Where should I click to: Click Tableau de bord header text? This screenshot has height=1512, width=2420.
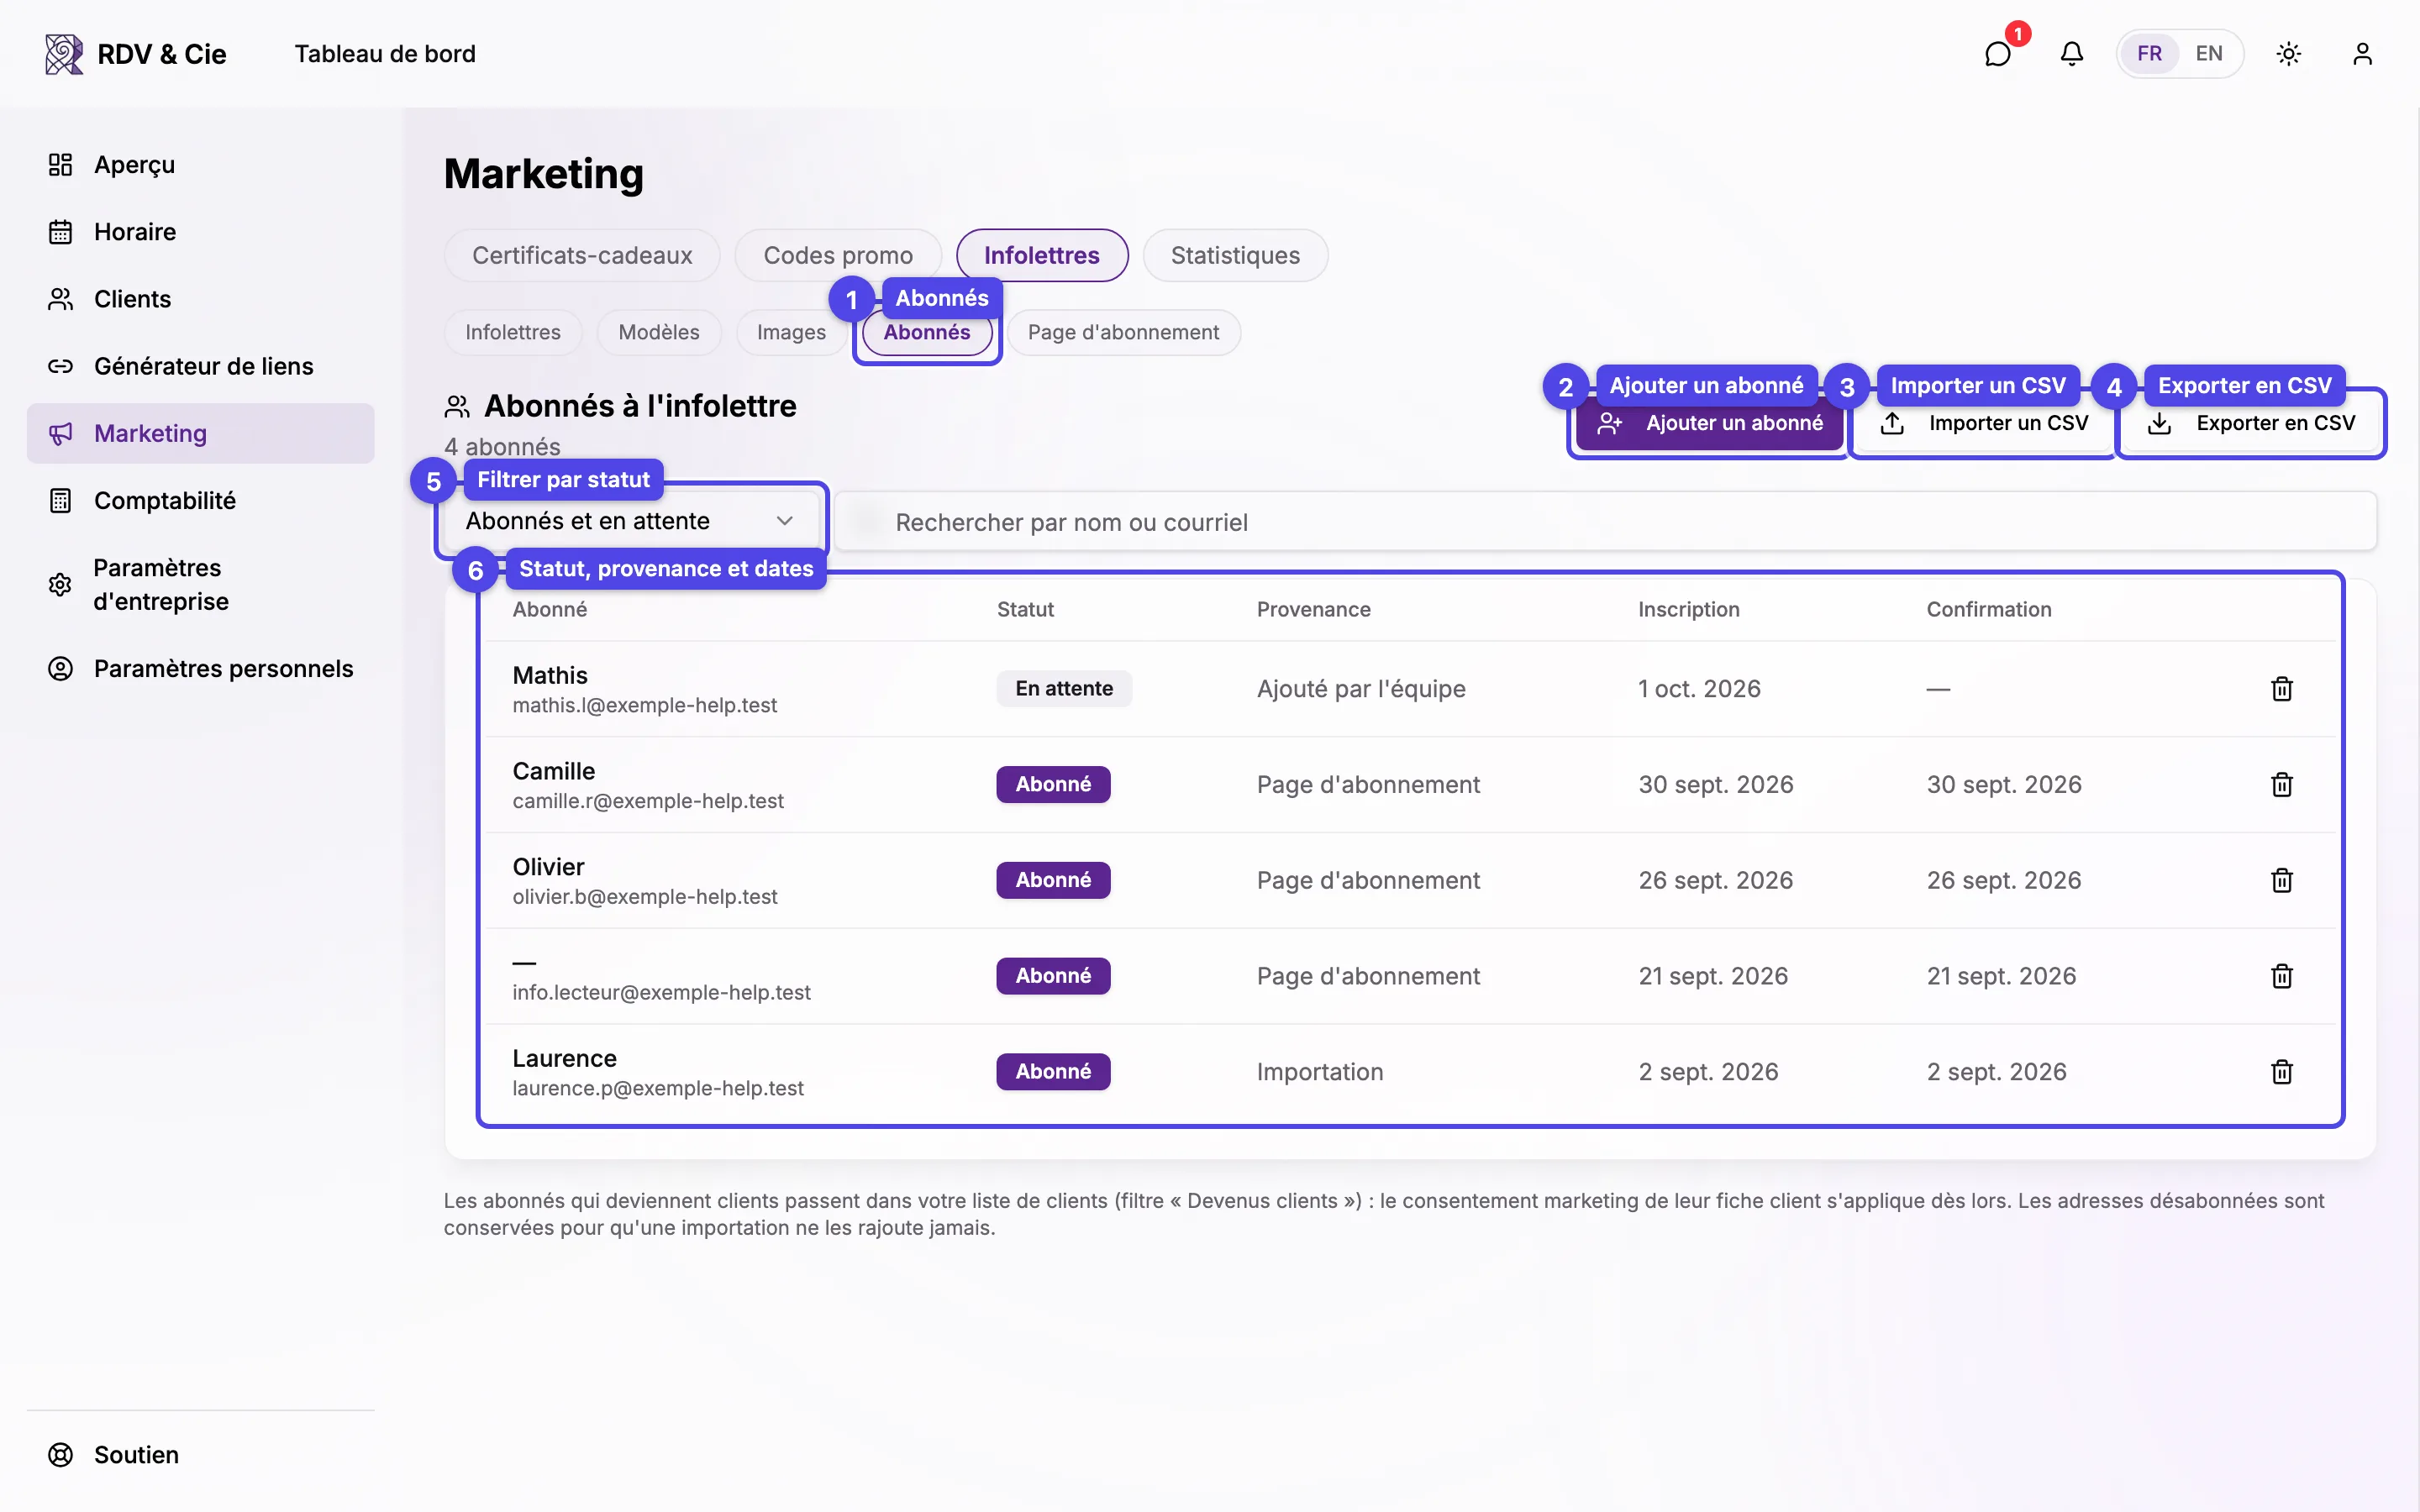pyautogui.click(x=385, y=54)
